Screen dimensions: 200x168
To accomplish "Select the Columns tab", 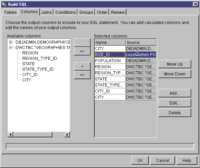I will (x=29, y=12).
